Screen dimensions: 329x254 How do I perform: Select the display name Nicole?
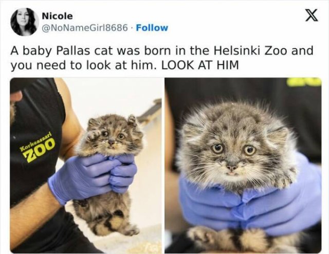pyautogui.click(x=57, y=16)
